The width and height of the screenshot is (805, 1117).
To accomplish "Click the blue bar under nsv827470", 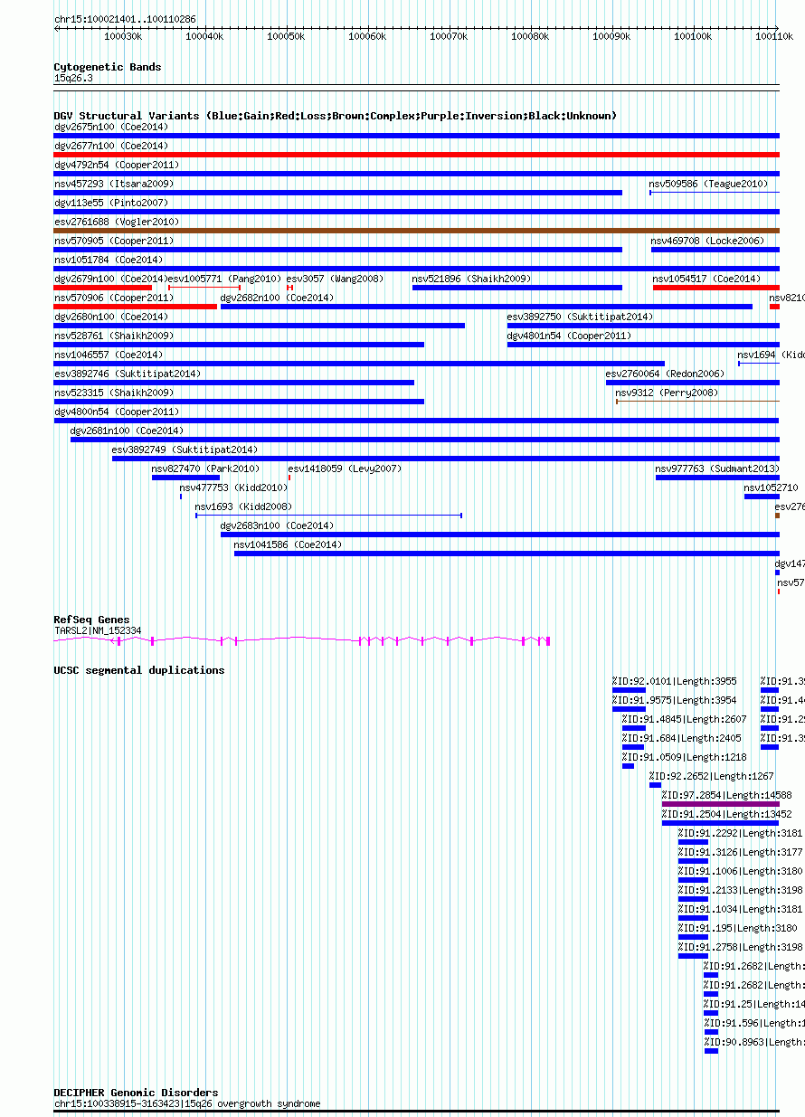I will tap(185, 478).
